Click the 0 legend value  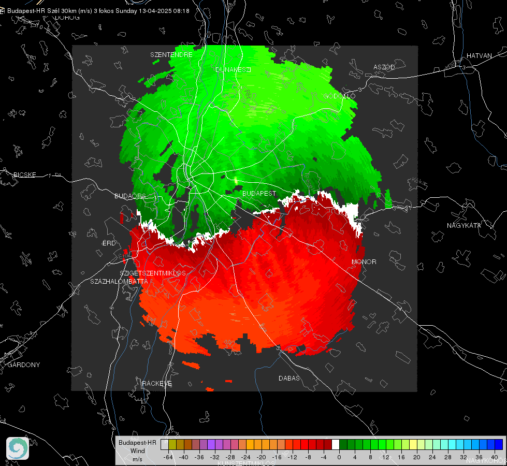click(x=339, y=457)
